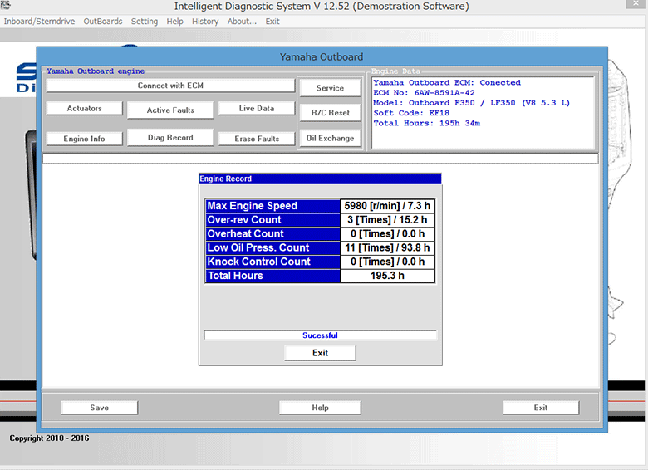Click the Save button at bottom
This screenshot has height=470, width=648.
100,408
